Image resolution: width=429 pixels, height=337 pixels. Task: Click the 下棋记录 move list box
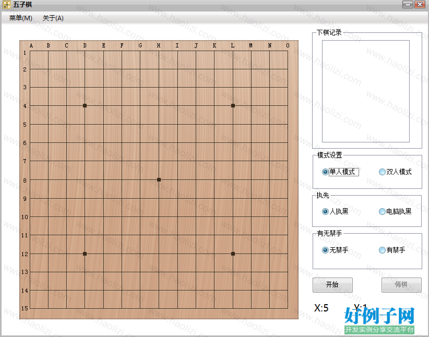tap(366, 91)
